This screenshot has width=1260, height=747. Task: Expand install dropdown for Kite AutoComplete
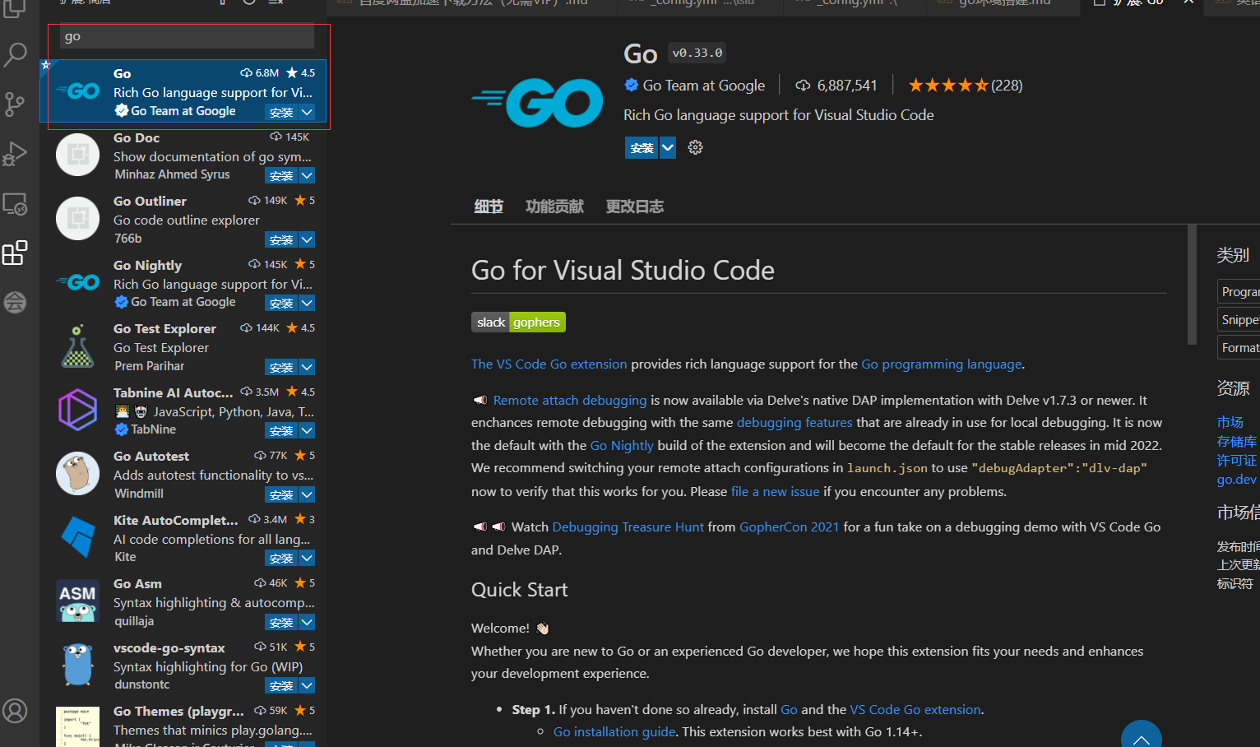tap(307, 558)
